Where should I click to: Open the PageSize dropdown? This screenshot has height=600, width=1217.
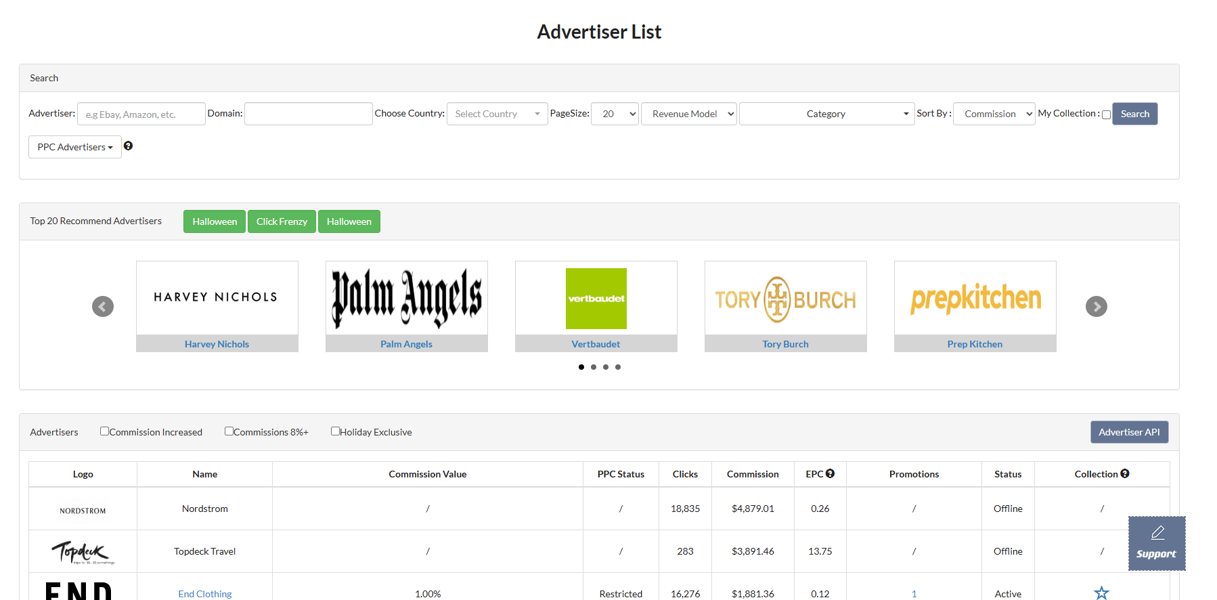615,114
